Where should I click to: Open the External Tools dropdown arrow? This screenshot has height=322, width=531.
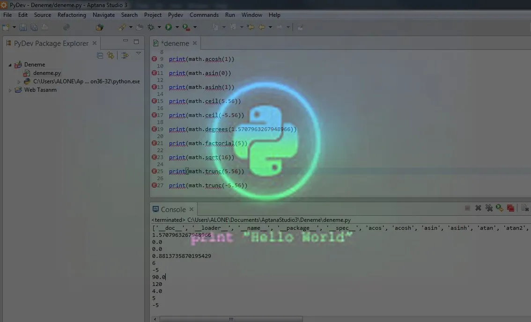click(x=195, y=28)
